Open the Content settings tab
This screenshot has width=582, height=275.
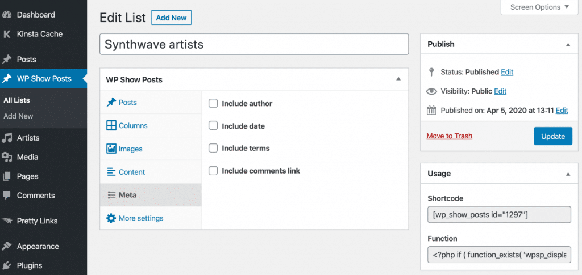151,172
